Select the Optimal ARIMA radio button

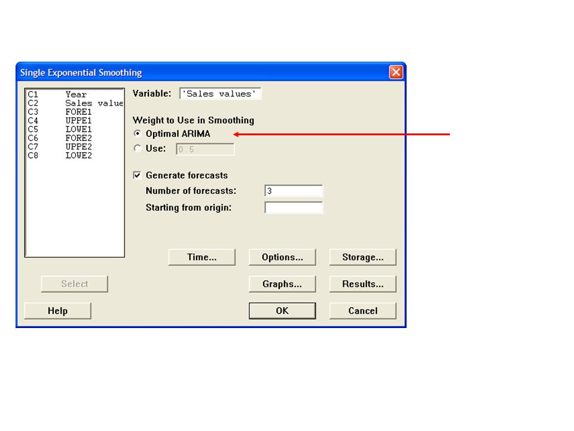[x=138, y=133]
